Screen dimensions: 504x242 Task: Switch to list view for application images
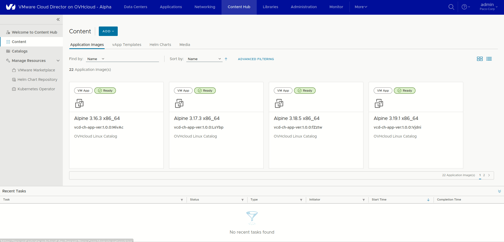[x=489, y=59]
